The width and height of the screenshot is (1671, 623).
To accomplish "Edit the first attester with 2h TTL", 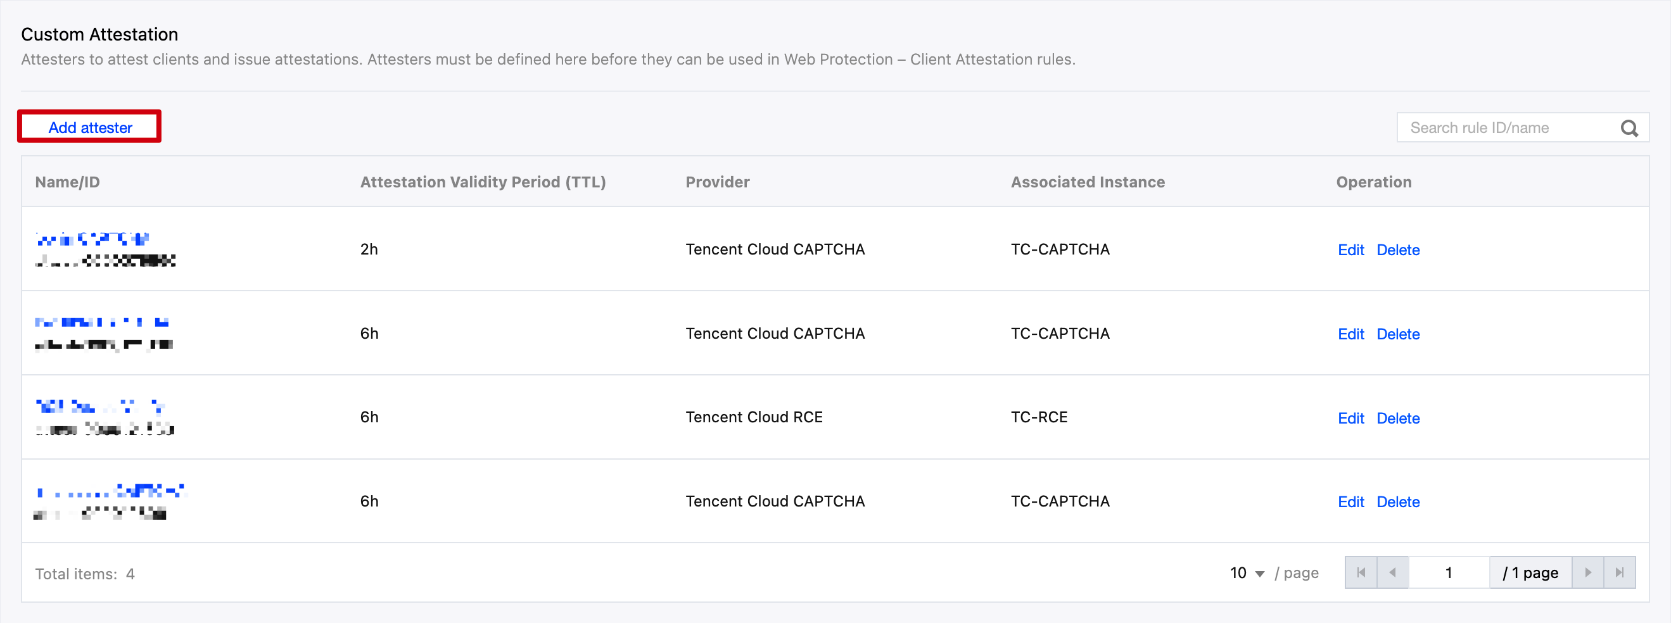I will coord(1350,249).
